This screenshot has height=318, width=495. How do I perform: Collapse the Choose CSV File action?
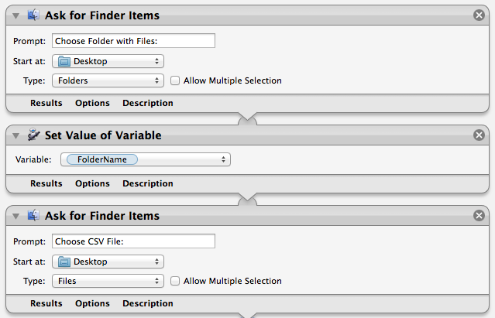click(17, 216)
